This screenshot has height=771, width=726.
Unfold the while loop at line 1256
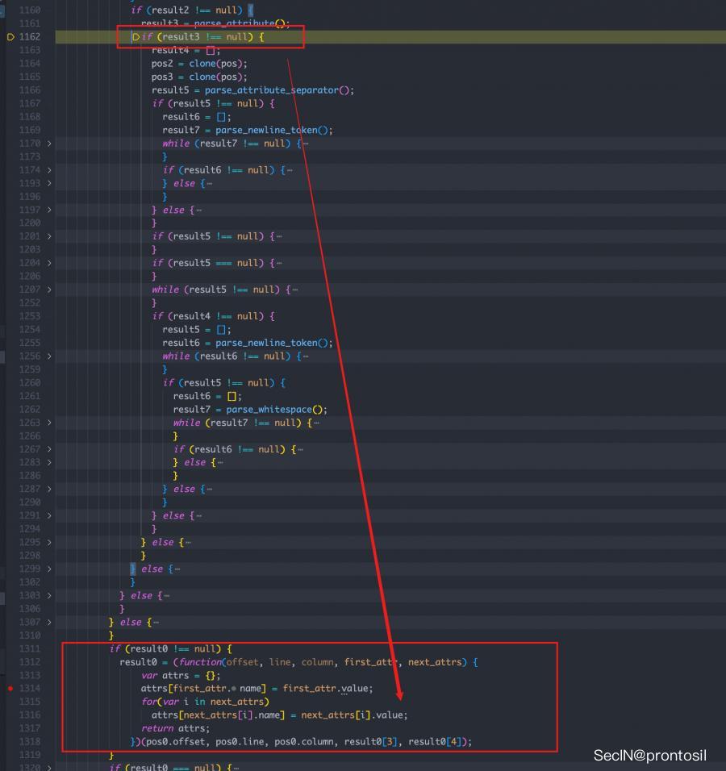click(x=49, y=356)
